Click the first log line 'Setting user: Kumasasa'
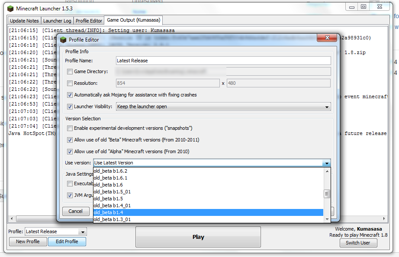This screenshot has height=257, width=399. tap(92, 30)
